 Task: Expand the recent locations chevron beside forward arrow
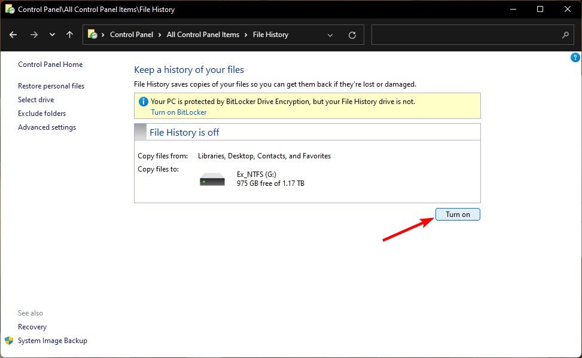(52, 35)
